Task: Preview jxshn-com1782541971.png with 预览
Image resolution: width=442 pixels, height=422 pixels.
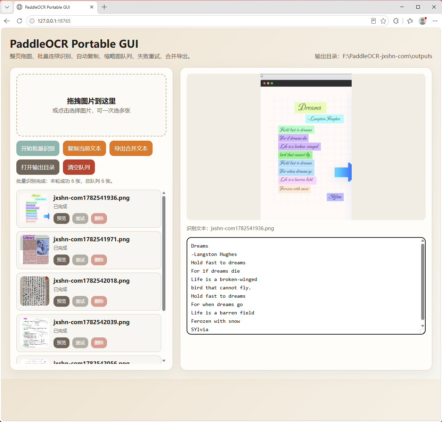Action: [62, 260]
